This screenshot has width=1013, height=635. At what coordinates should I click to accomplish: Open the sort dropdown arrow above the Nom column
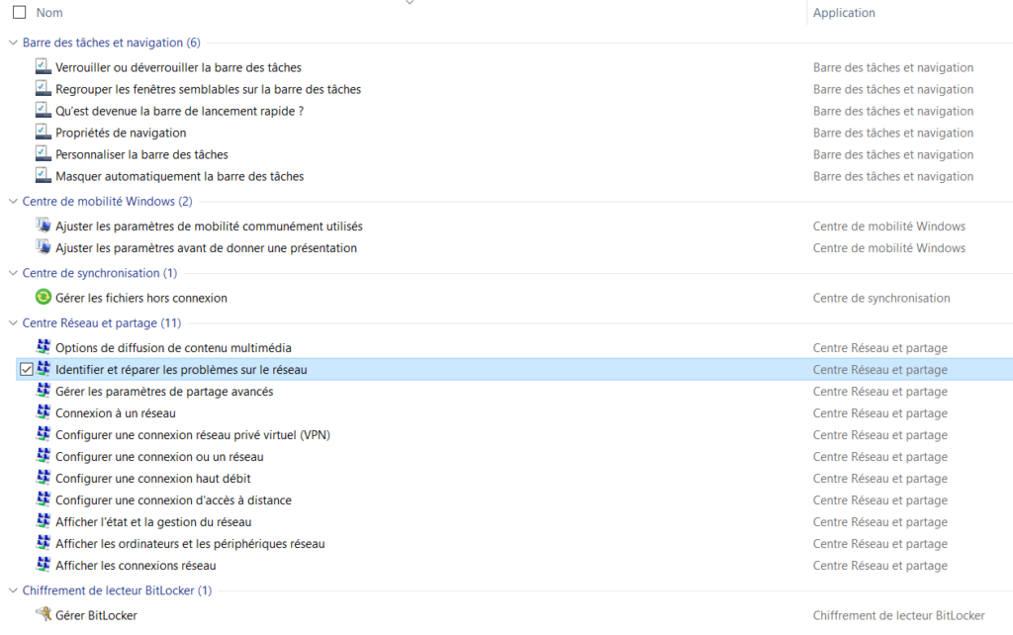410,3
